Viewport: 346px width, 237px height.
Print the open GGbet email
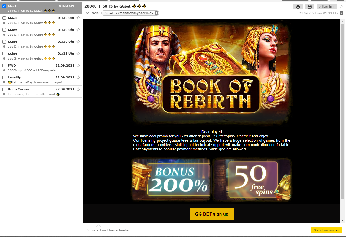tap(298, 7)
